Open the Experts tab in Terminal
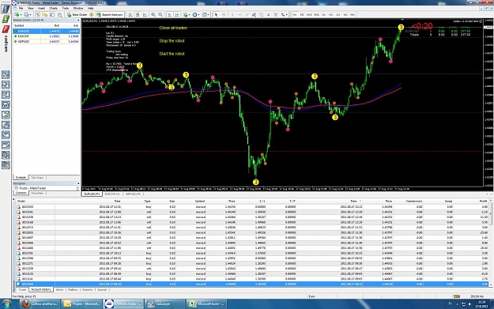This screenshot has height=309, width=494. point(87,289)
